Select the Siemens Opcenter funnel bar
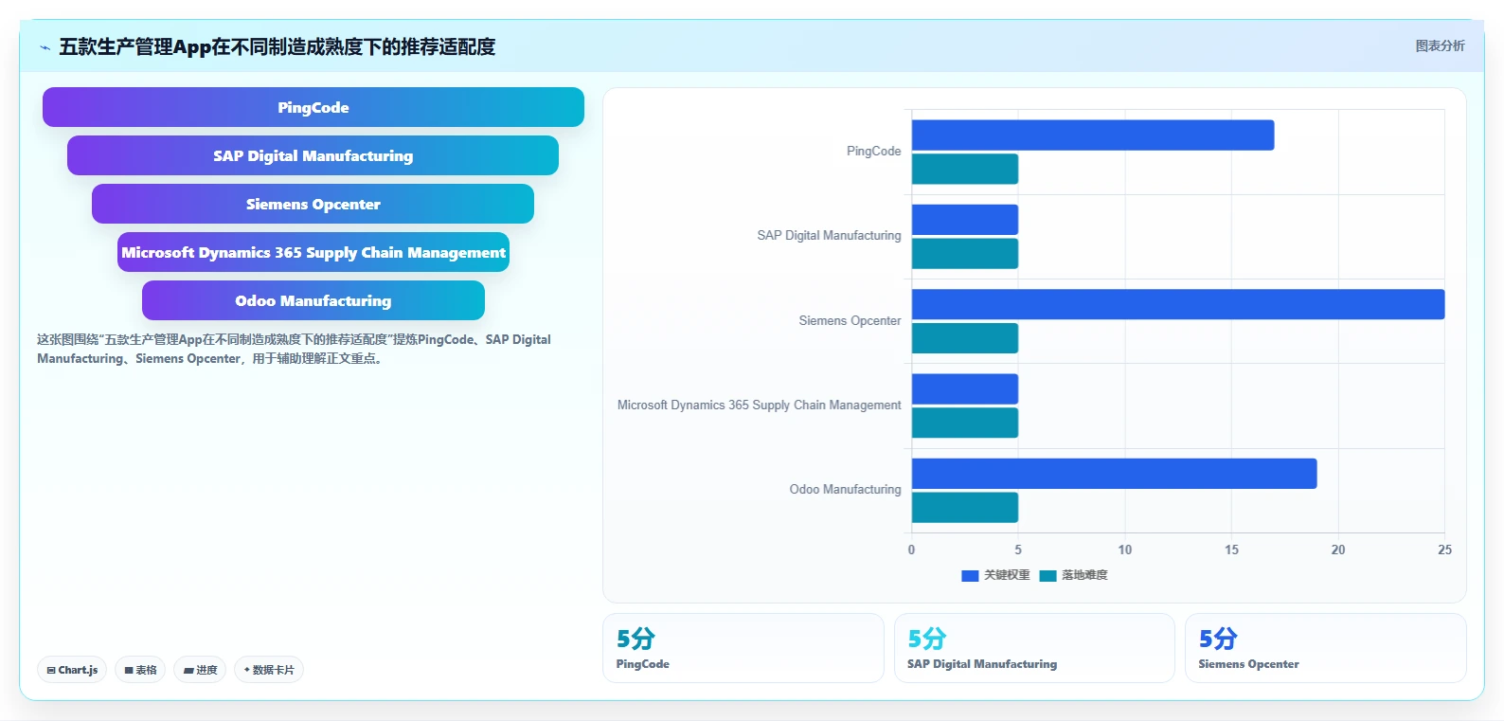The width and height of the screenshot is (1504, 721). click(313, 204)
